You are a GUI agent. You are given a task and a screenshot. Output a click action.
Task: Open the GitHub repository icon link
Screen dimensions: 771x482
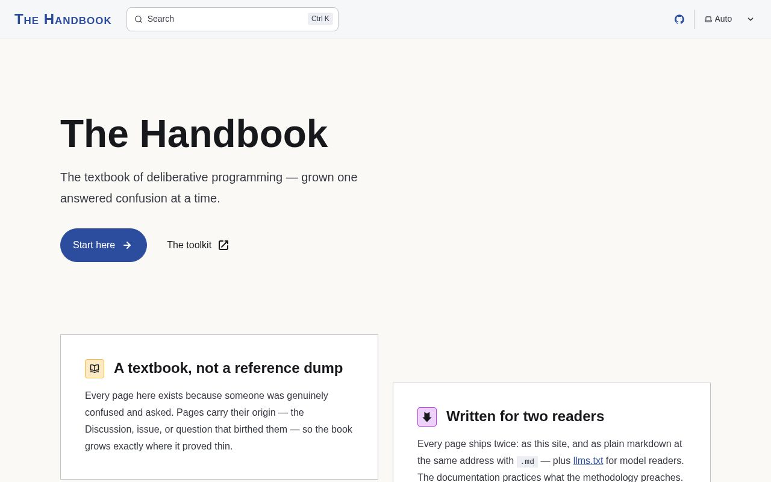point(679,19)
